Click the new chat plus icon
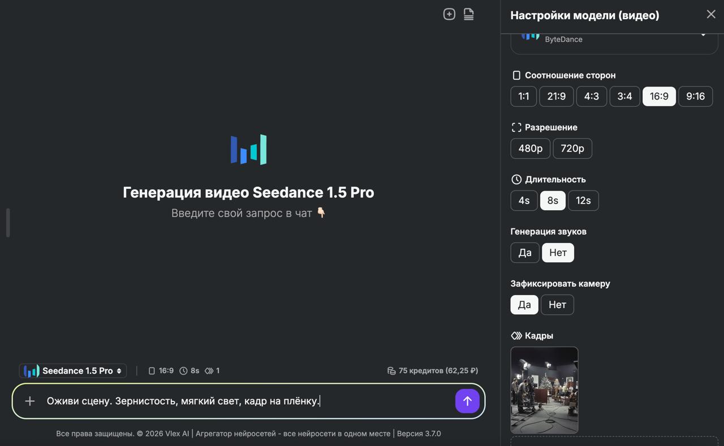 (449, 14)
